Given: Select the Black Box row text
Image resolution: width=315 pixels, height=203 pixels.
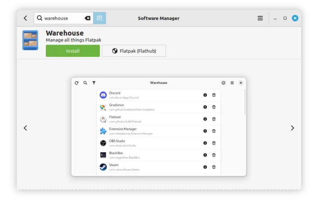Looking at the screenshot, I should [124, 155].
